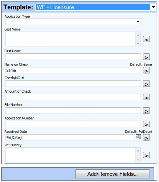Expand the Template dropdown arrow

click(153, 7)
